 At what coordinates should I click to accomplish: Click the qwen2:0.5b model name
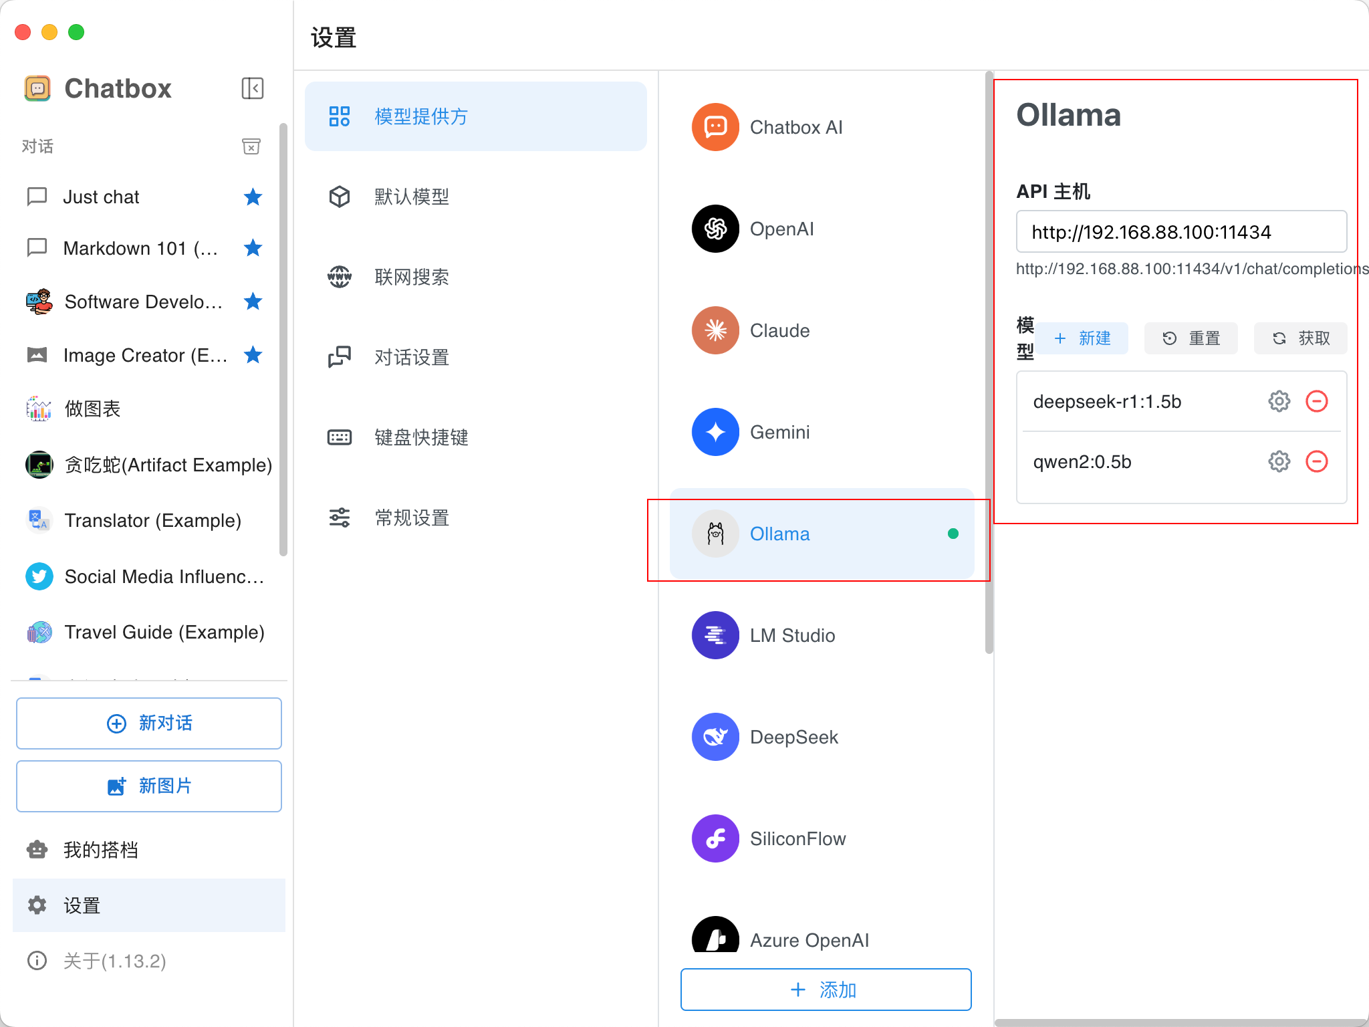point(1082,461)
